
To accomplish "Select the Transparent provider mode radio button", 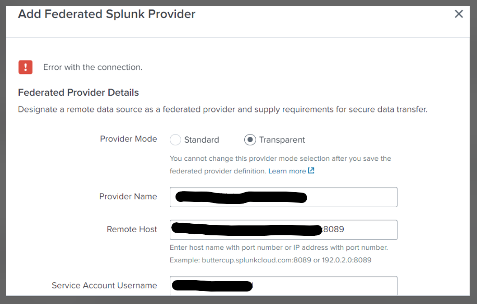I will click(x=250, y=140).
